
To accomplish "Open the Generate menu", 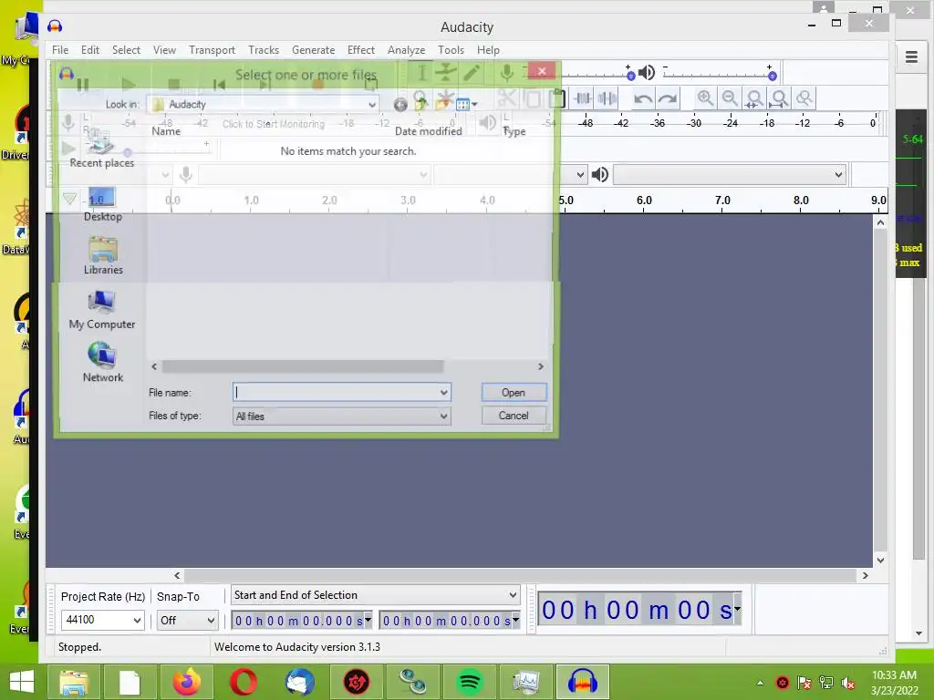I will [314, 50].
